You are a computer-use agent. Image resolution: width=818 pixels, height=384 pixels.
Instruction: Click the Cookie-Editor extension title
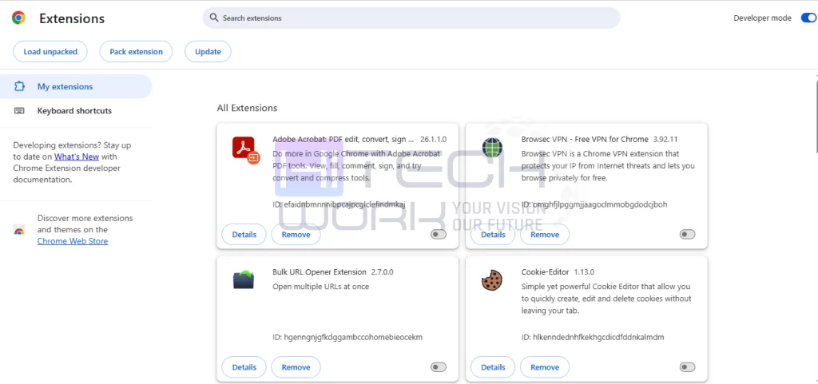click(545, 272)
